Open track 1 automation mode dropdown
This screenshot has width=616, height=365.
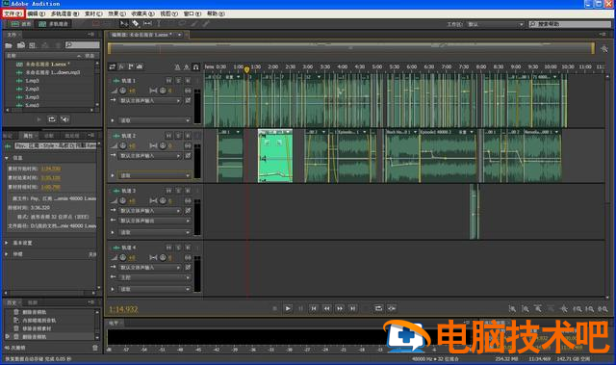point(155,120)
